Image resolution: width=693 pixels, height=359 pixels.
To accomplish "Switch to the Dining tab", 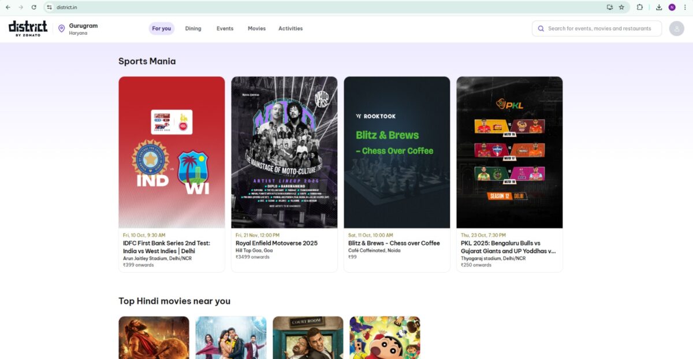I will point(193,28).
